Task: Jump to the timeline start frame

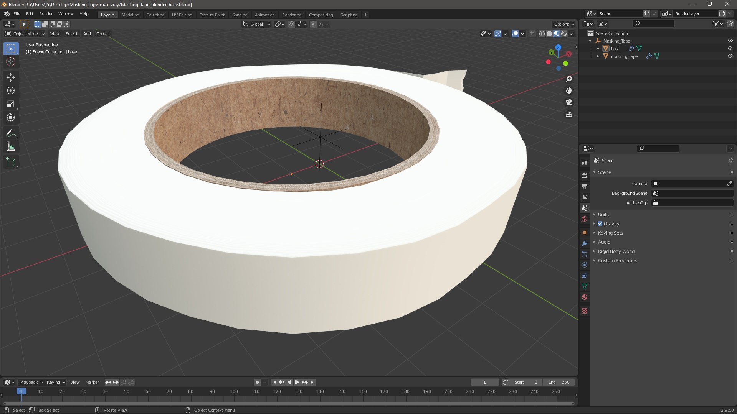Action: click(x=274, y=382)
